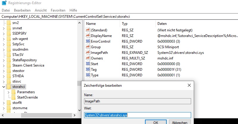The height and width of the screenshot is (124, 238).
Task: Click the tree scroll down arrow
Action: point(79,110)
